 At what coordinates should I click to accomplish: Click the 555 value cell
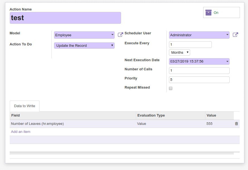tap(210, 124)
